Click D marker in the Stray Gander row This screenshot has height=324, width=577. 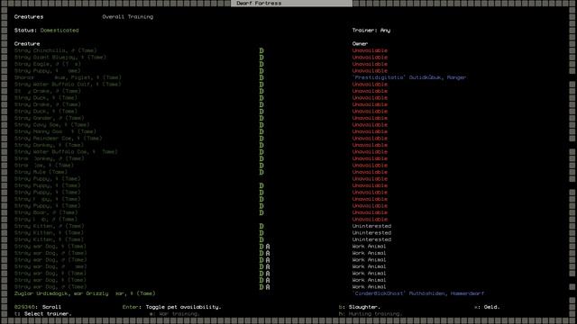pos(261,118)
